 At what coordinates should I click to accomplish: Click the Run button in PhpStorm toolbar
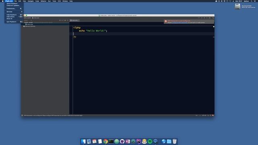point(202,18)
